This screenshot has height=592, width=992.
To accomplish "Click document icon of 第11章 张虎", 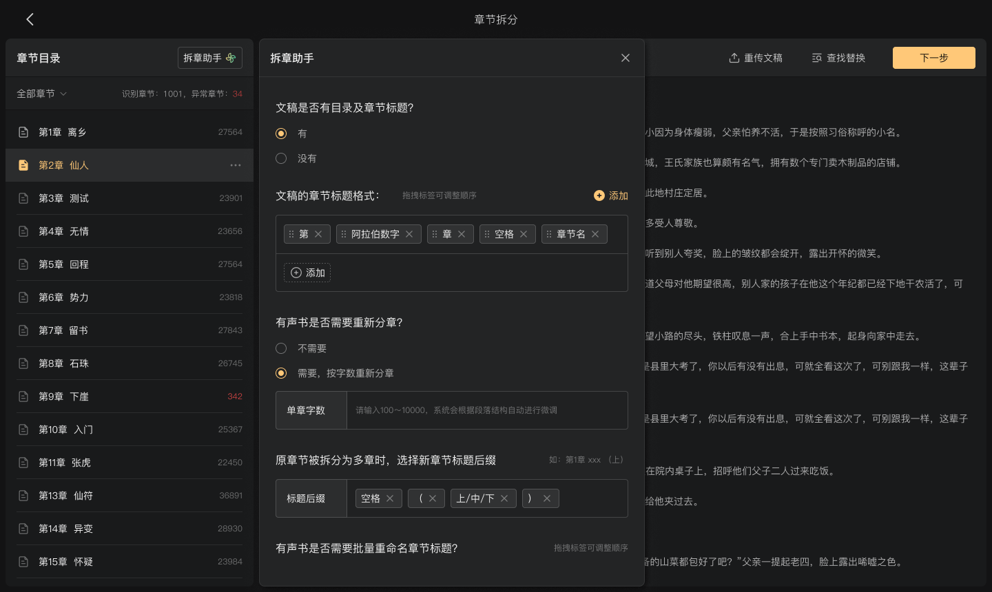I will pos(23,463).
